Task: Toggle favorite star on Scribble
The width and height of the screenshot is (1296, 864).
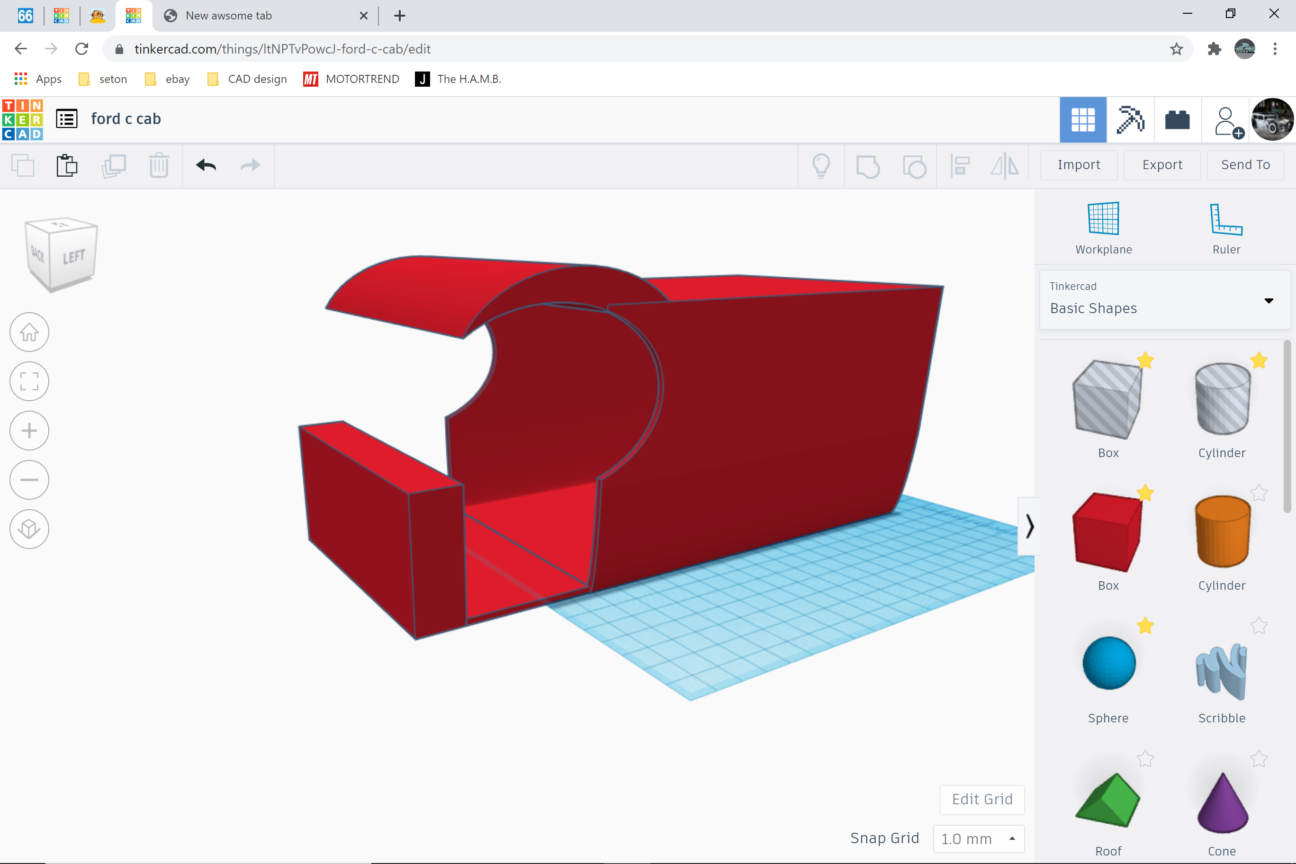Action: 1259,625
